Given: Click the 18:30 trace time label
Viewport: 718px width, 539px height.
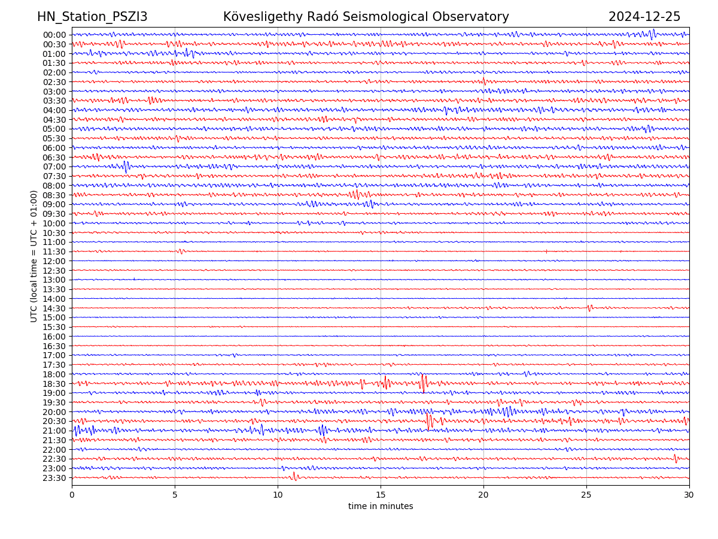Looking at the screenshot, I should click(x=54, y=384).
